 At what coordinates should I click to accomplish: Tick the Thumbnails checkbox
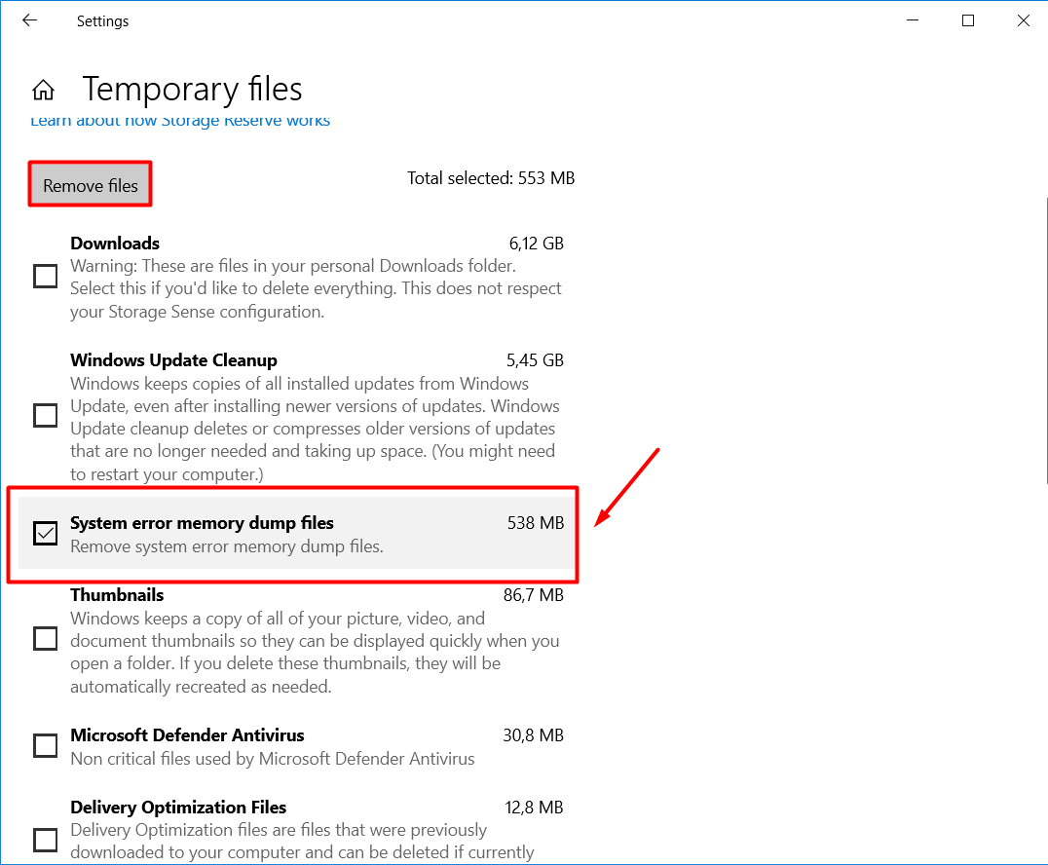click(46, 639)
